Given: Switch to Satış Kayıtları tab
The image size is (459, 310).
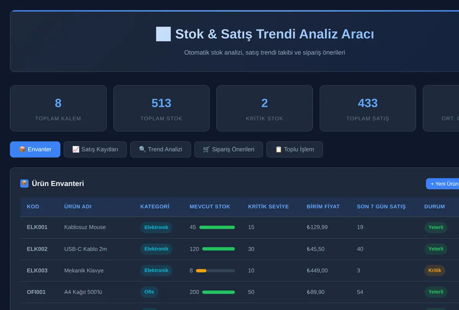Looking at the screenshot, I should [95, 149].
